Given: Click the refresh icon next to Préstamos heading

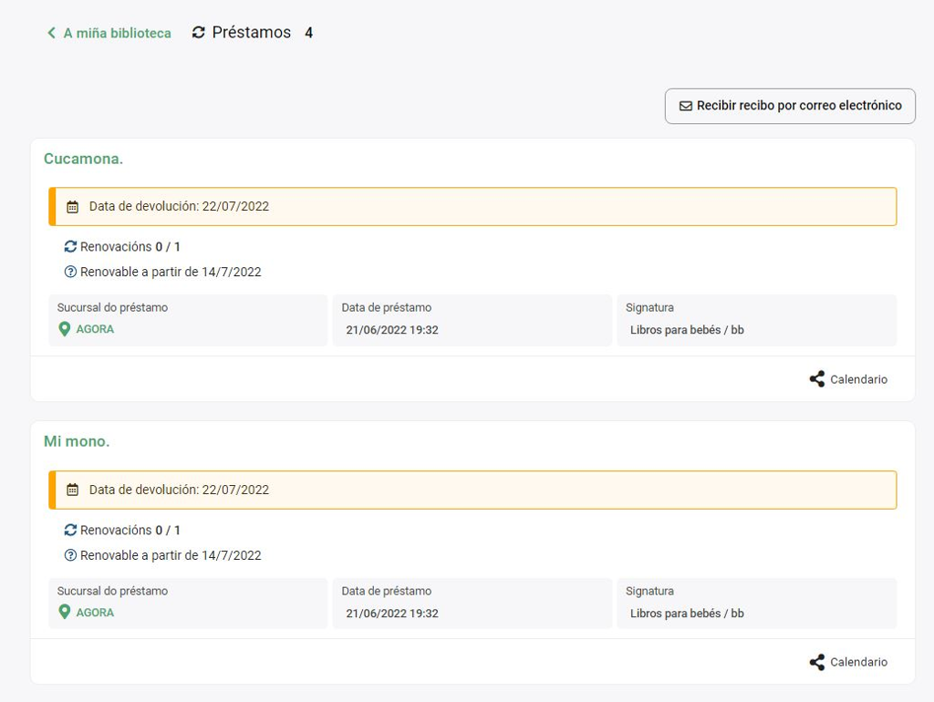Looking at the screenshot, I should pos(199,33).
